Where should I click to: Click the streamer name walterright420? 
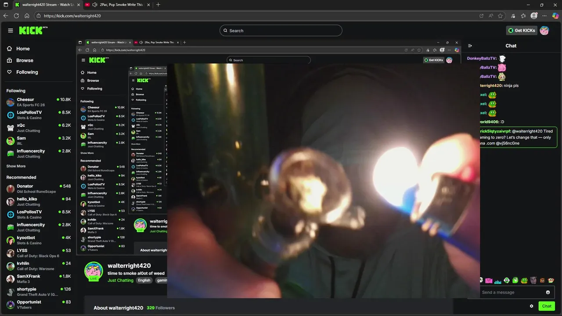coord(129,266)
